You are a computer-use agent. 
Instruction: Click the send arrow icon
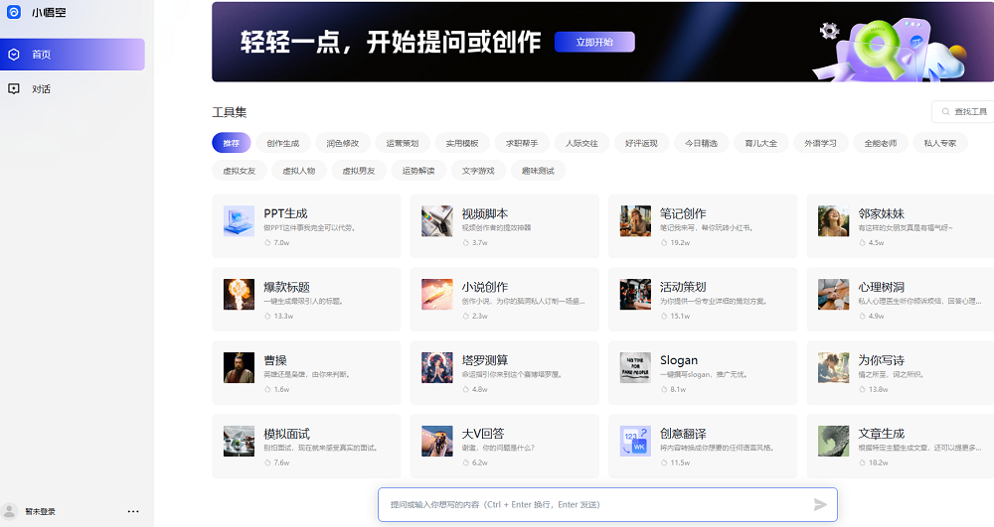click(820, 504)
